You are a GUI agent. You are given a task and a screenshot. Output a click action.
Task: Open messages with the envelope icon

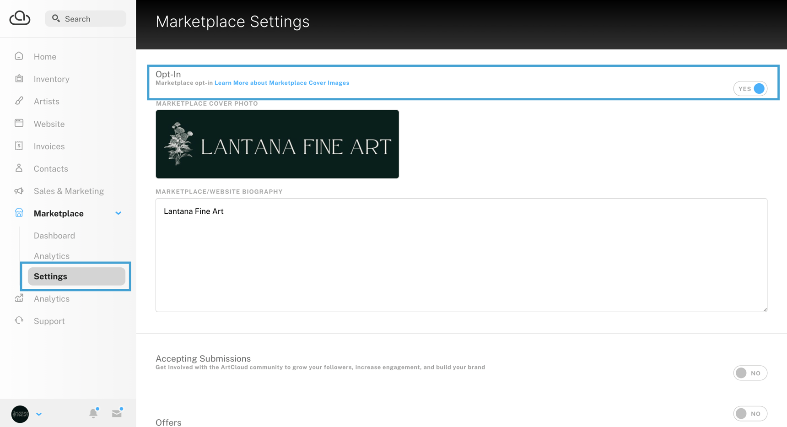point(117,413)
